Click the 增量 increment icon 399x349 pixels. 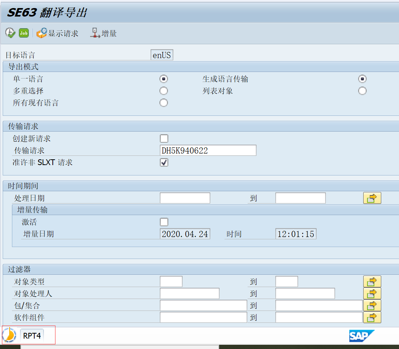[102, 33]
